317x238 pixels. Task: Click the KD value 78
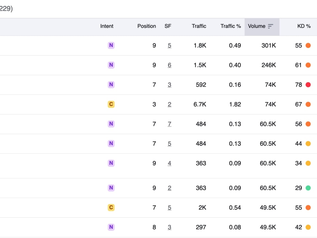pos(298,85)
